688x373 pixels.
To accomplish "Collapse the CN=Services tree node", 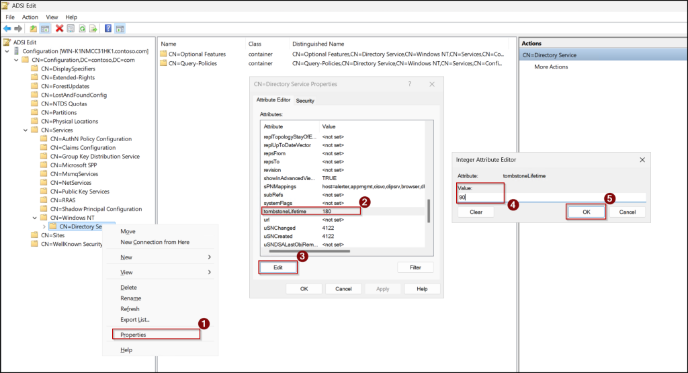I will click(x=26, y=130).
